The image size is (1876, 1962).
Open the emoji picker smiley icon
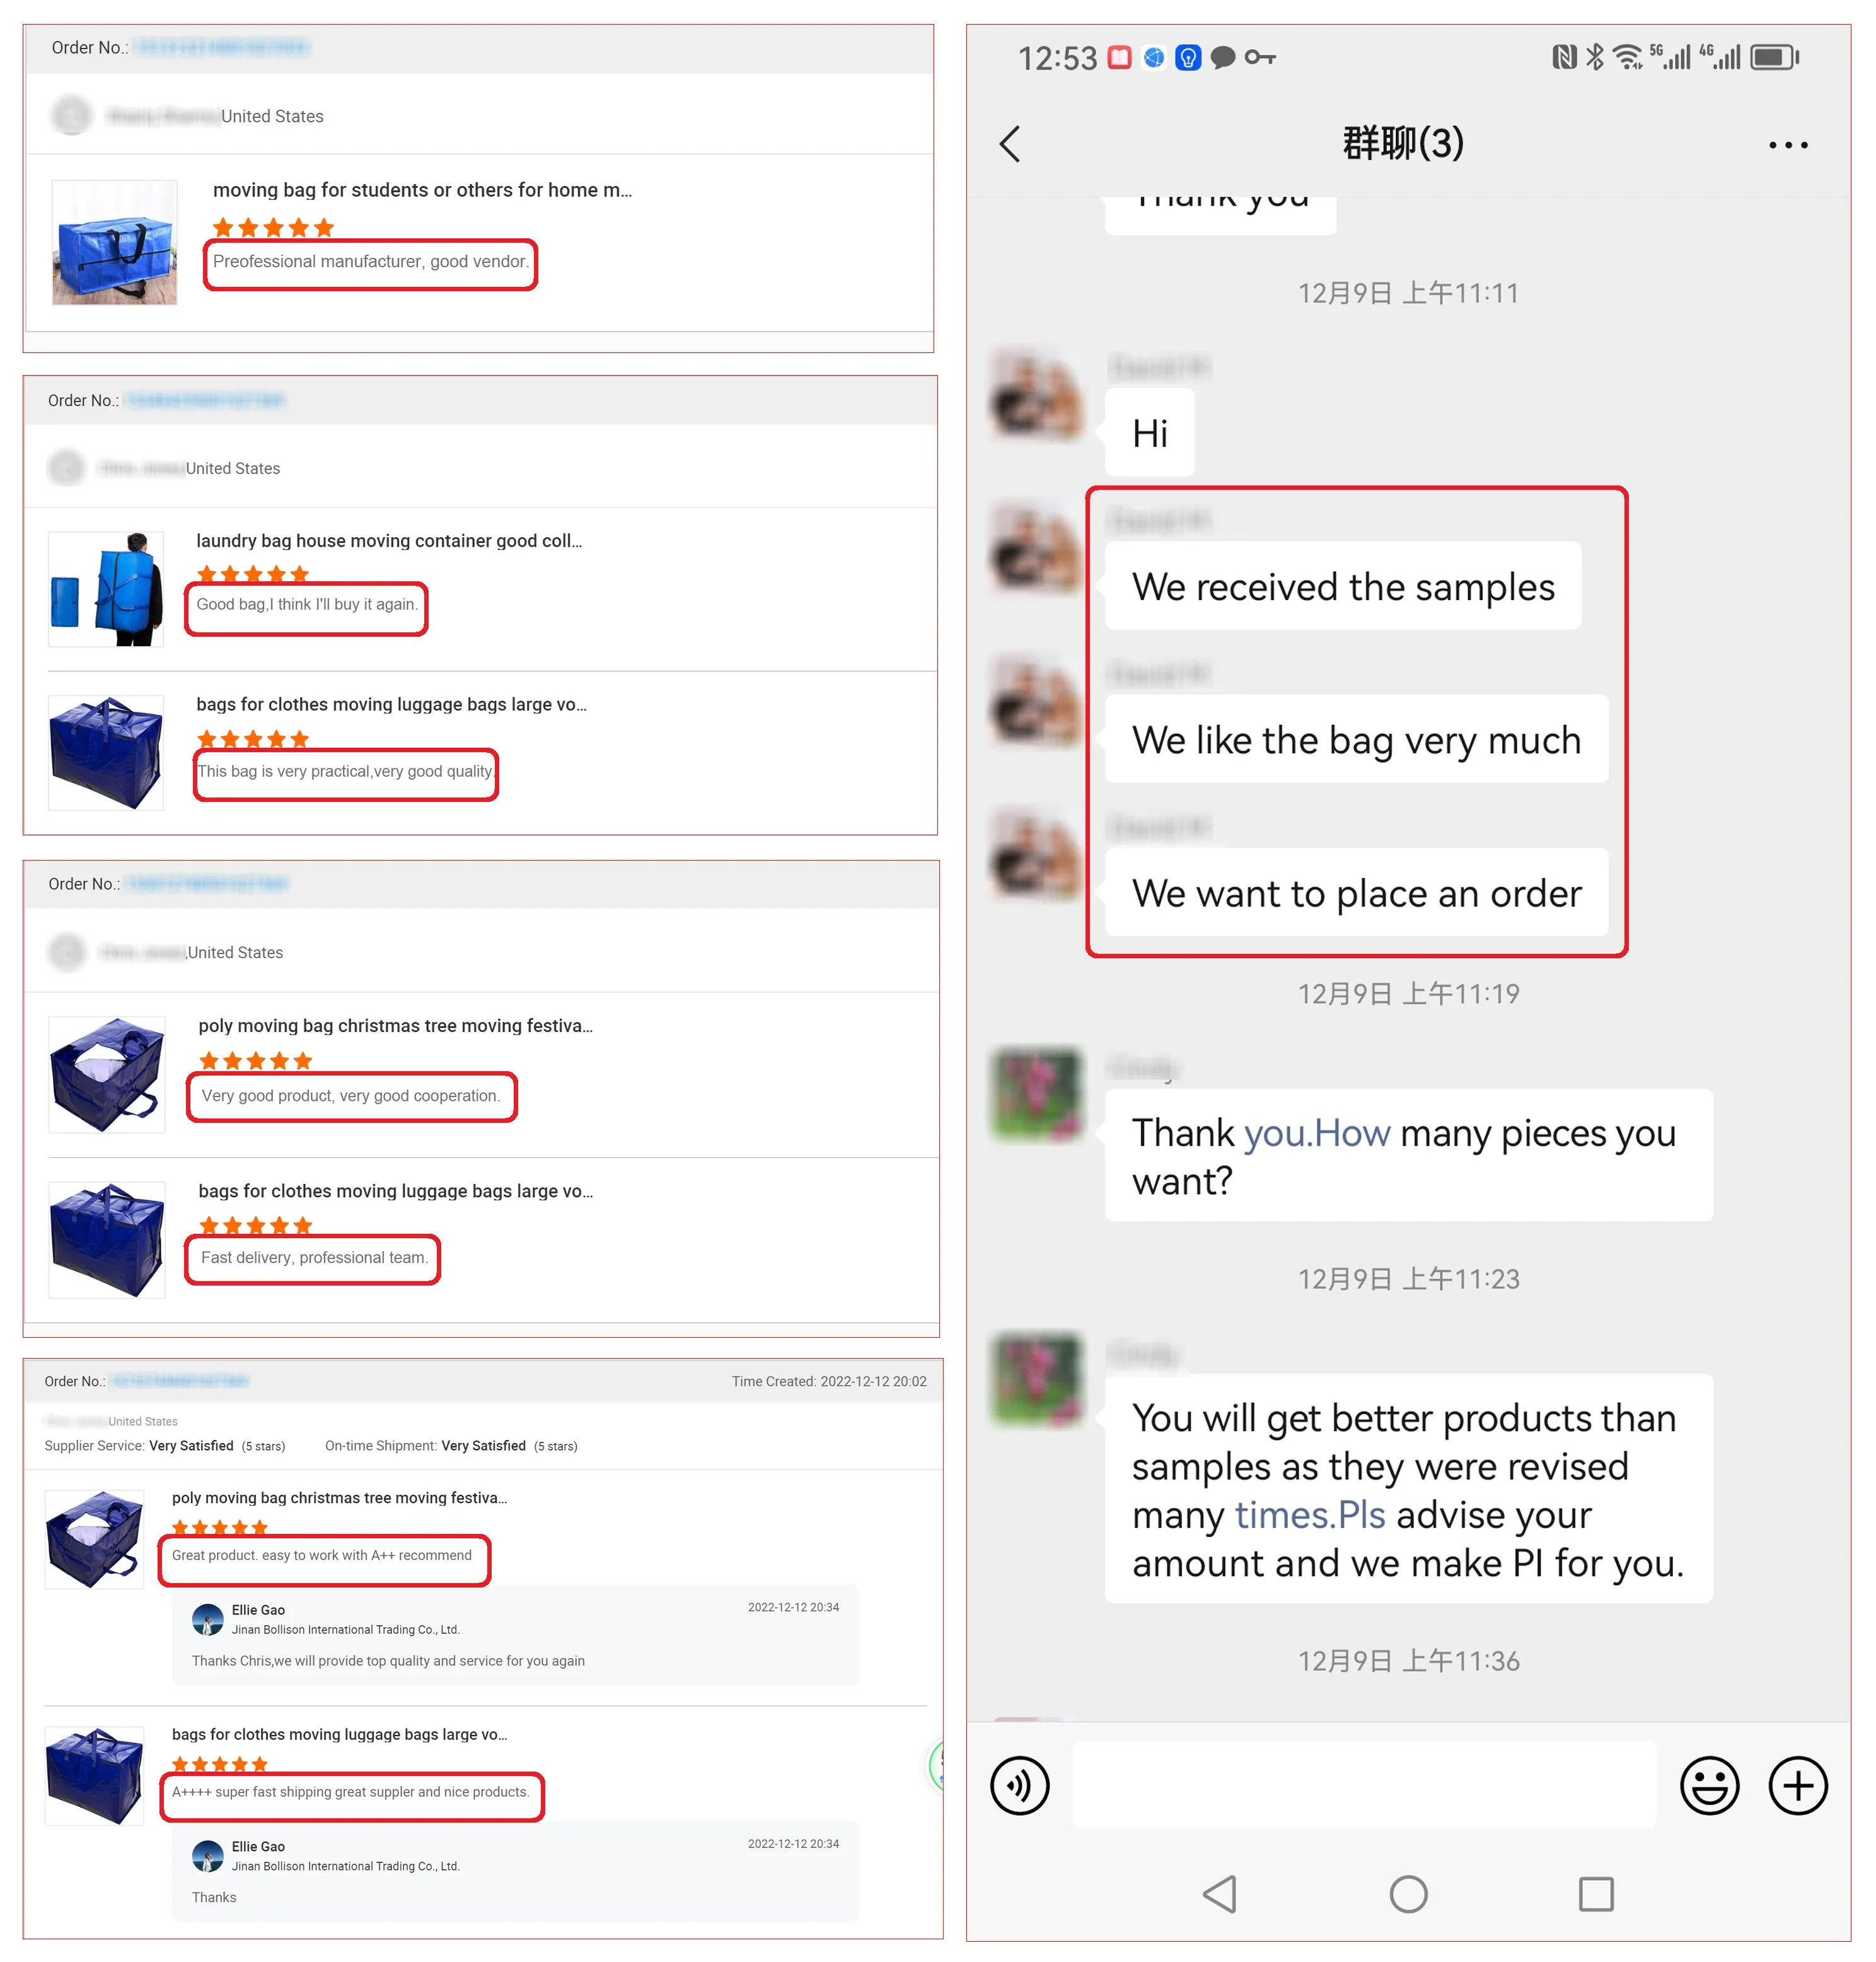[1709, 1785]
